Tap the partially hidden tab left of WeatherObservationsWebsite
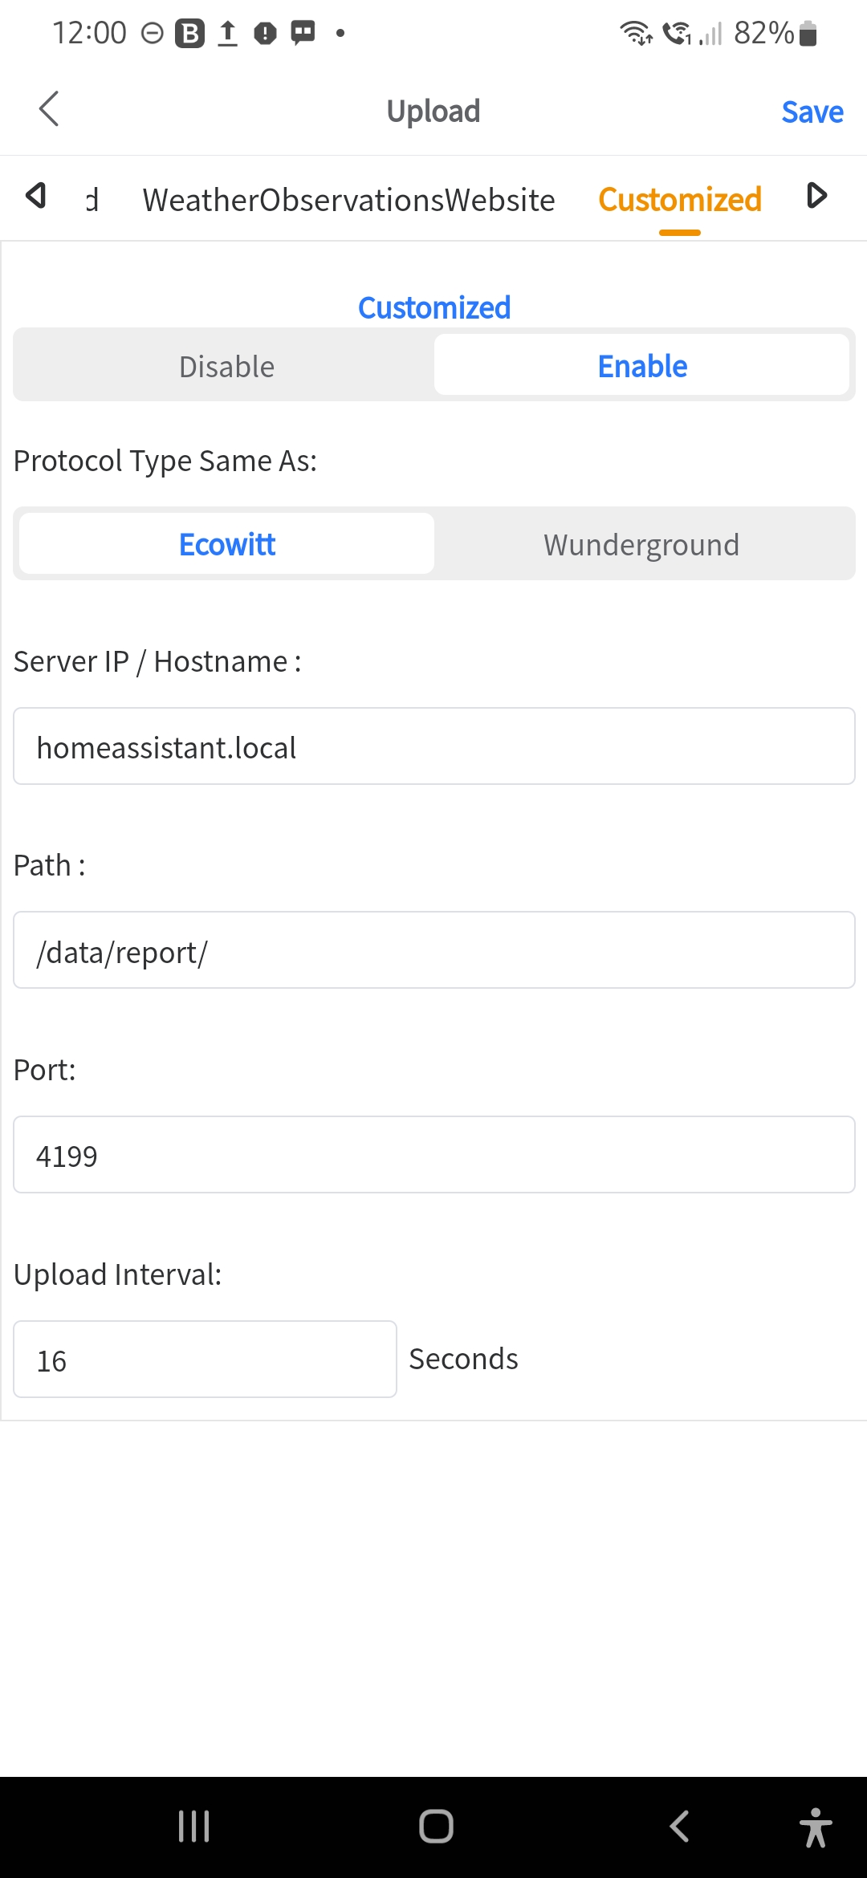The height and width of the screenshot is (1878, 867). tap(92, 200)
